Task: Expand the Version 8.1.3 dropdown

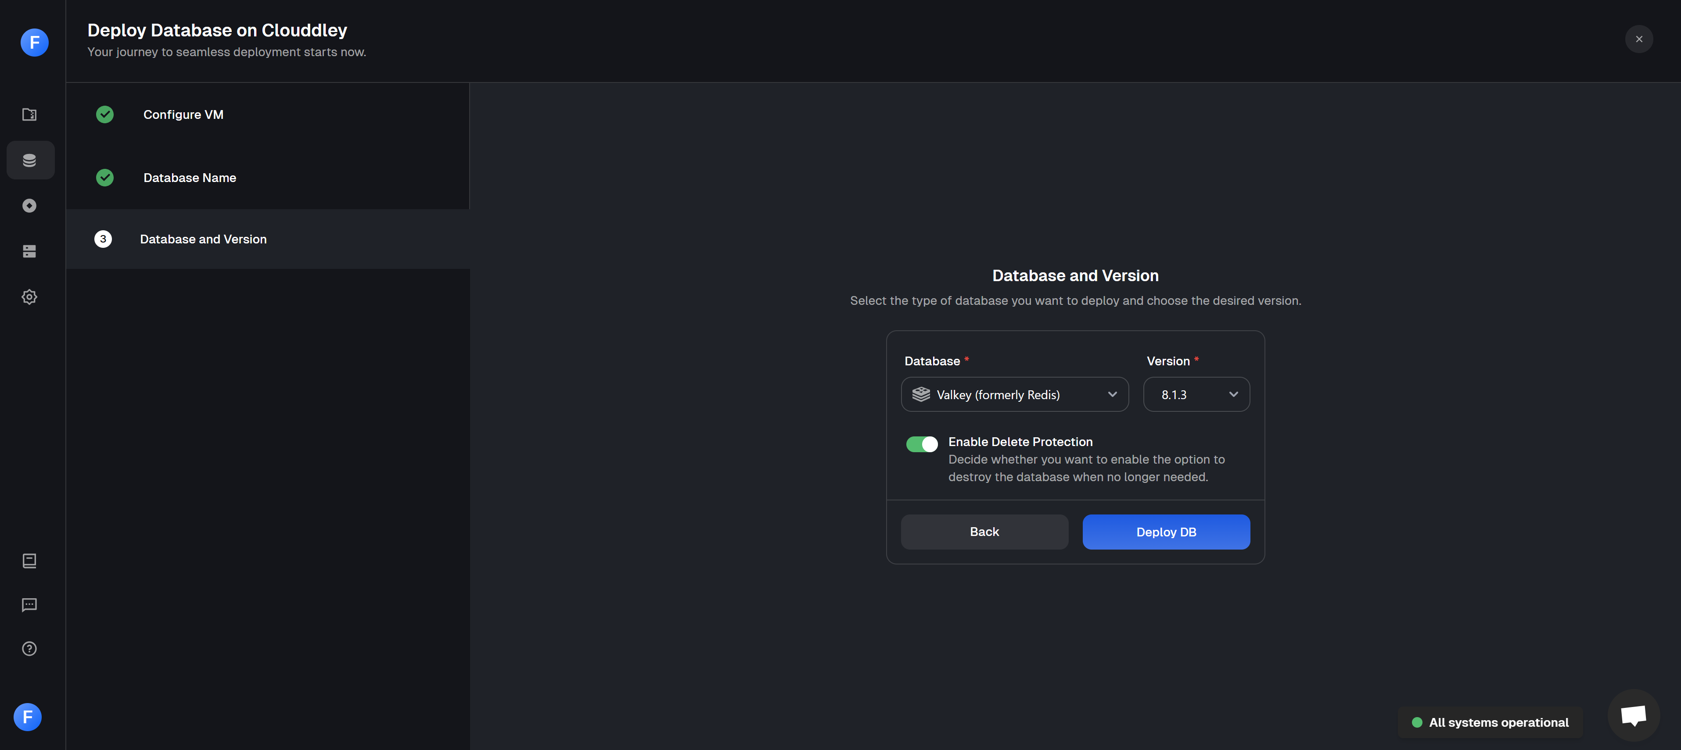Action: click(x=1196, y=395)
